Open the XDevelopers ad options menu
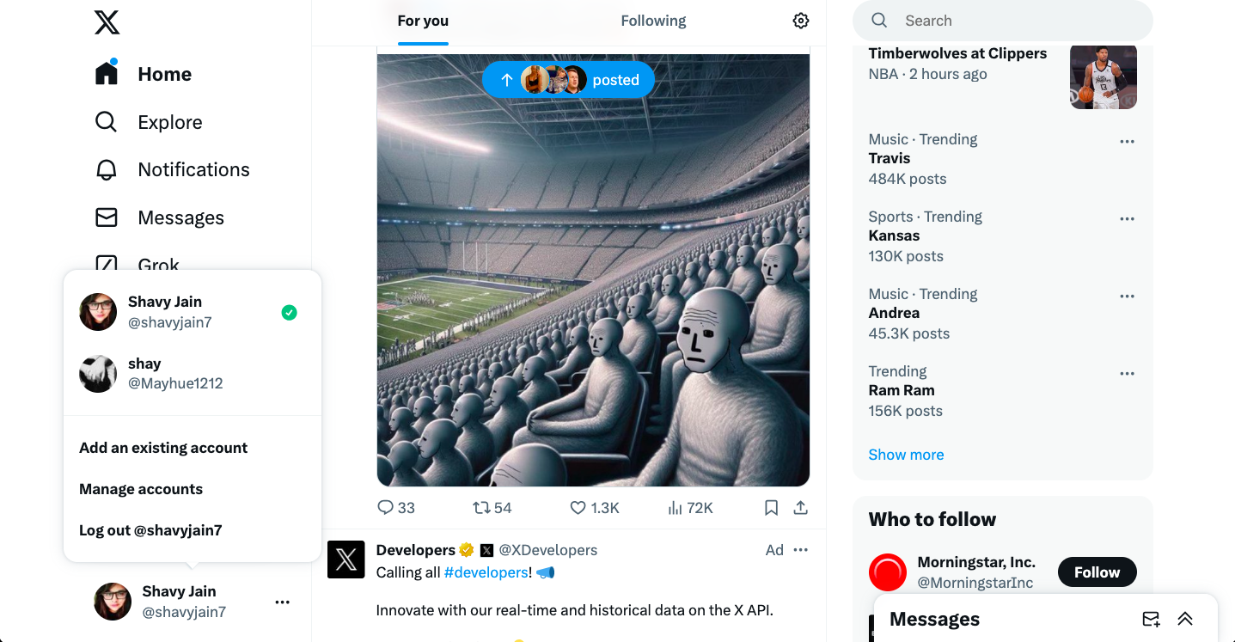This screenshot has width=1235, height=642. pyautogui.click(x=800, y=549)
